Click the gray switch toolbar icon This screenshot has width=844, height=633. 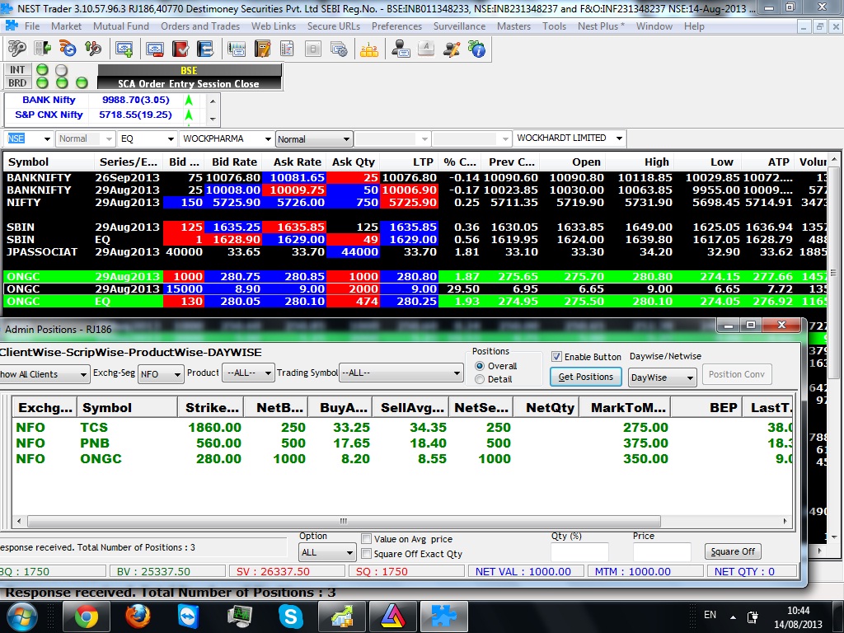312,49
